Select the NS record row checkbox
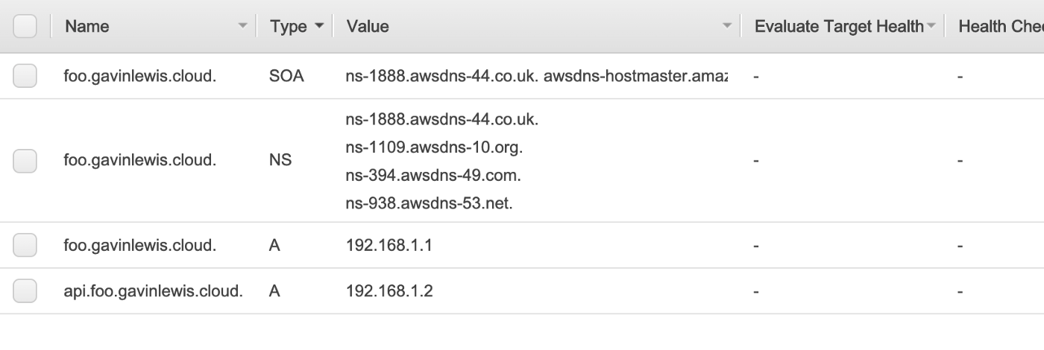 point(25,160)
